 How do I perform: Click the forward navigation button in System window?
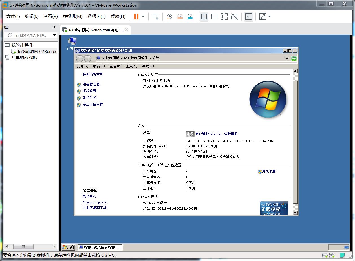tap(87, 59)
